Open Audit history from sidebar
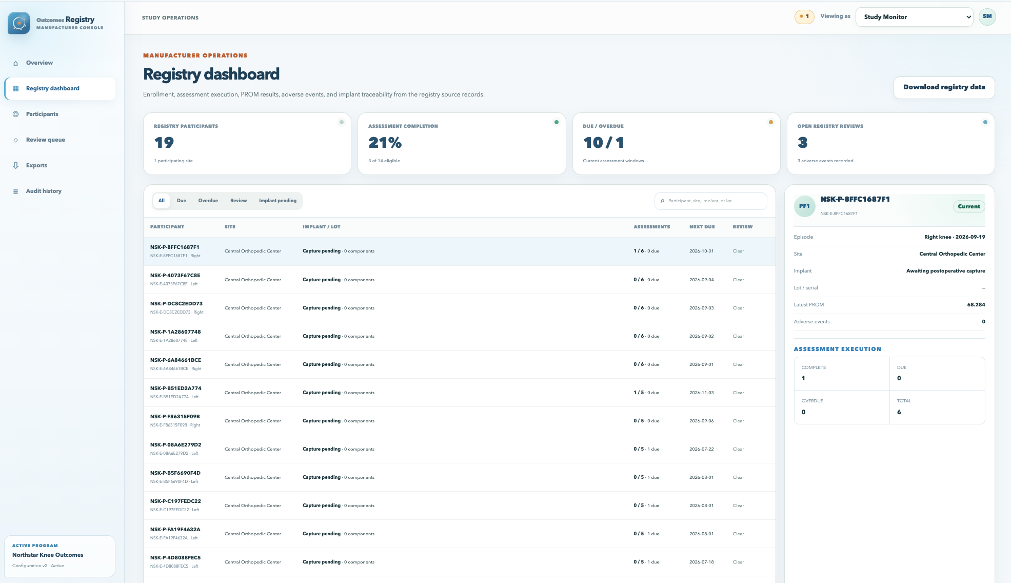 click(60, 191)
